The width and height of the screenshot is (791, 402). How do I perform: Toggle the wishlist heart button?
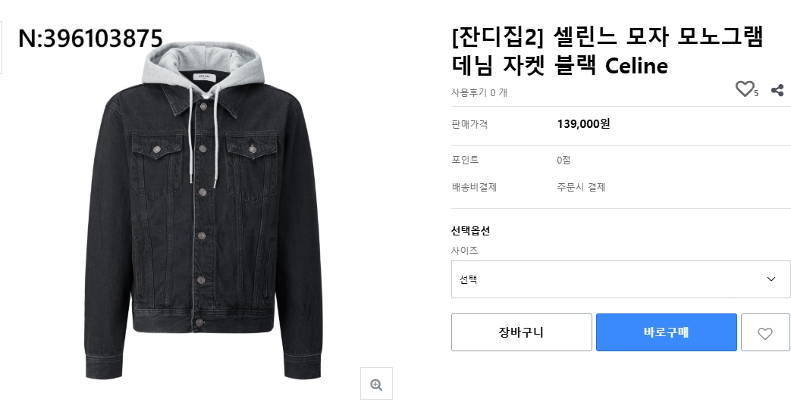click(764, 333)
